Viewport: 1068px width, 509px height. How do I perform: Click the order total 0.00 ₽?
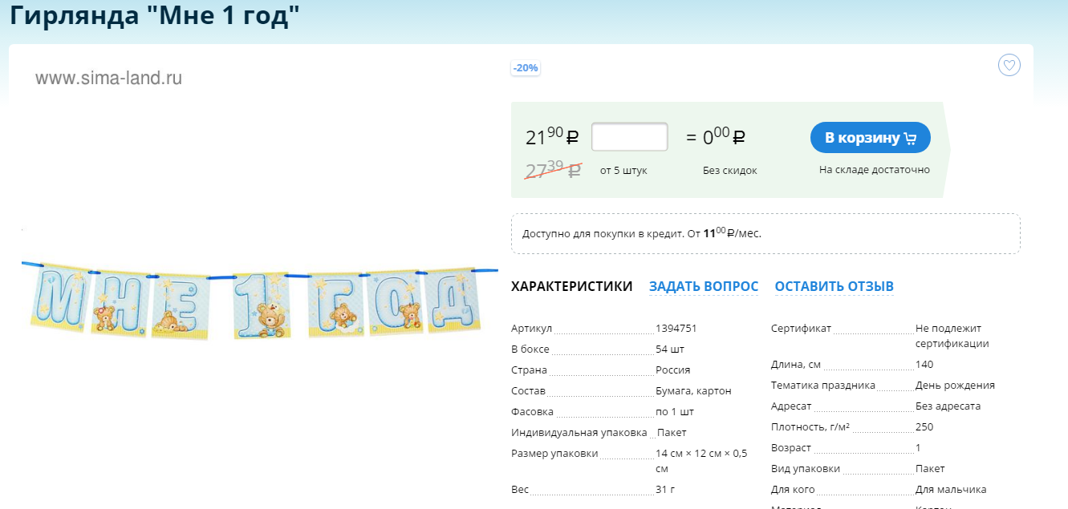724,137
